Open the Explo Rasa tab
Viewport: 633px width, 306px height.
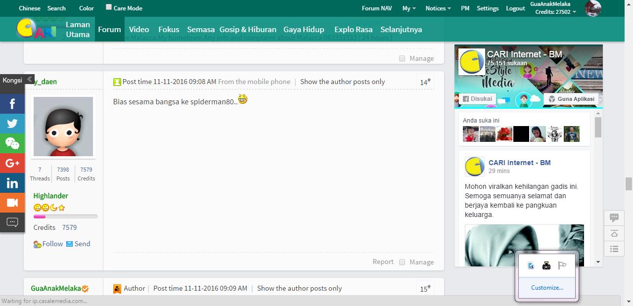tap(354, 29)
